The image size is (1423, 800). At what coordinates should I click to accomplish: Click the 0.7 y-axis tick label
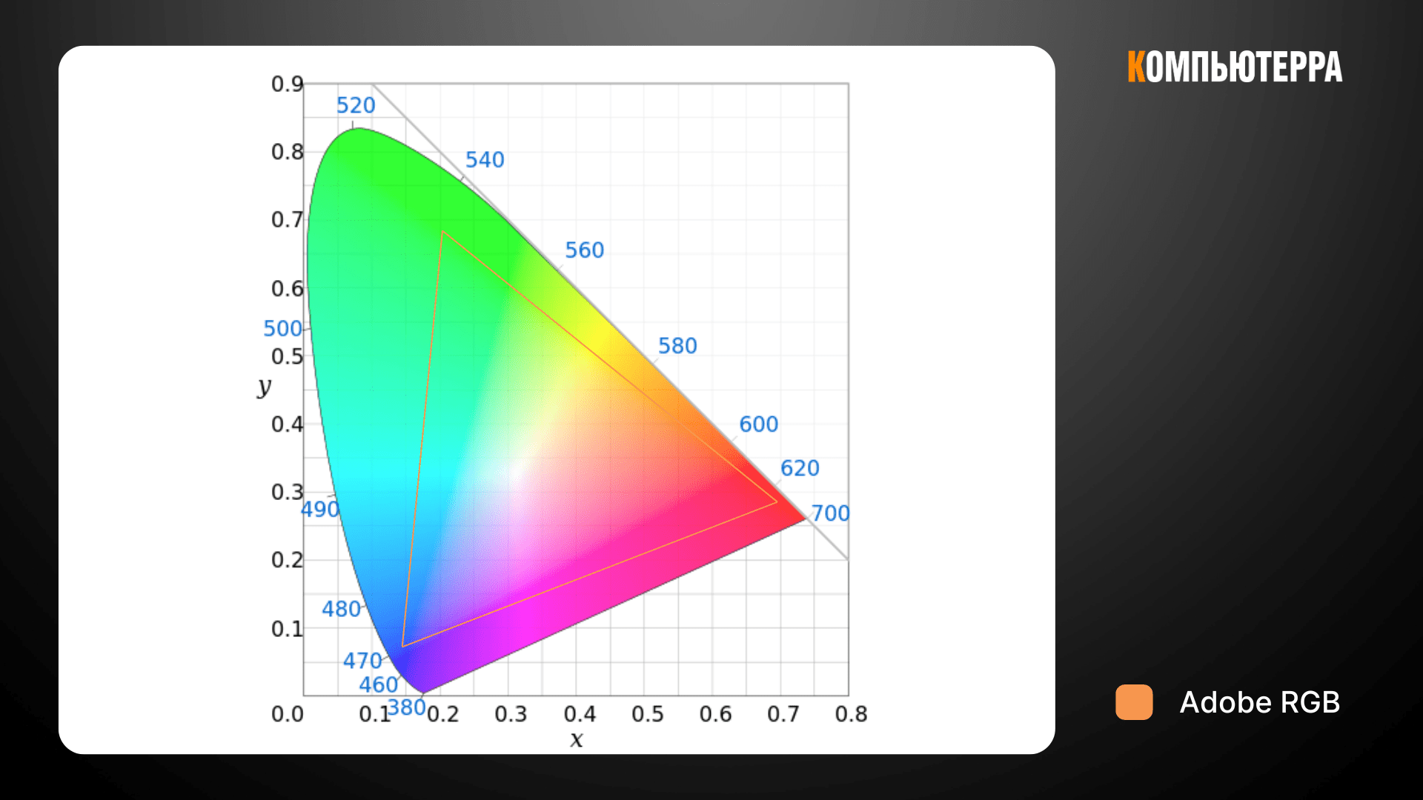tap(288, 220)
